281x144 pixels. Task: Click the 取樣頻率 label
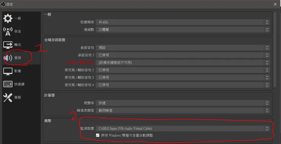(87, 22)
